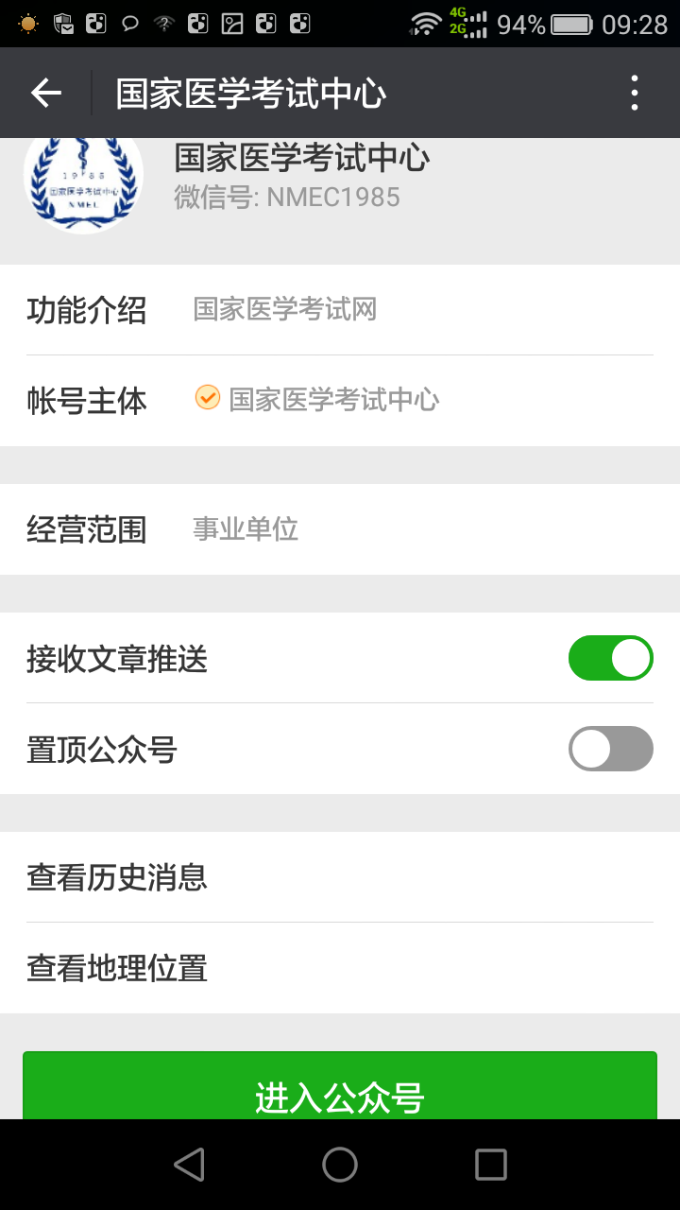Tap the battery icon in status bar
The width and height of the screenshot is (680, 1210).
[x=571, y=25]
